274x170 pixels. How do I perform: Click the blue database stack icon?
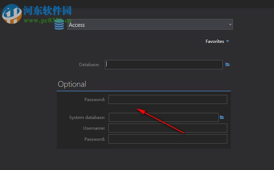(x=59, y=25)
